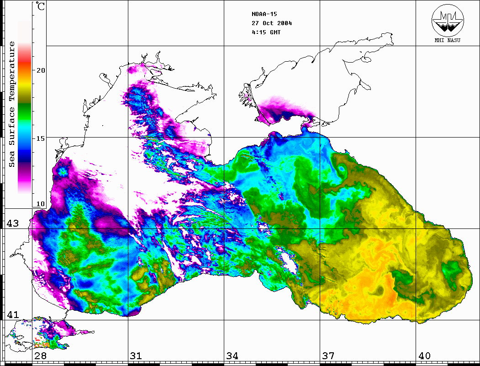The height and width of the screenshot is (366, 480).
Task: Click the "27 Oct 2004" date text
Action: (272, 23)
